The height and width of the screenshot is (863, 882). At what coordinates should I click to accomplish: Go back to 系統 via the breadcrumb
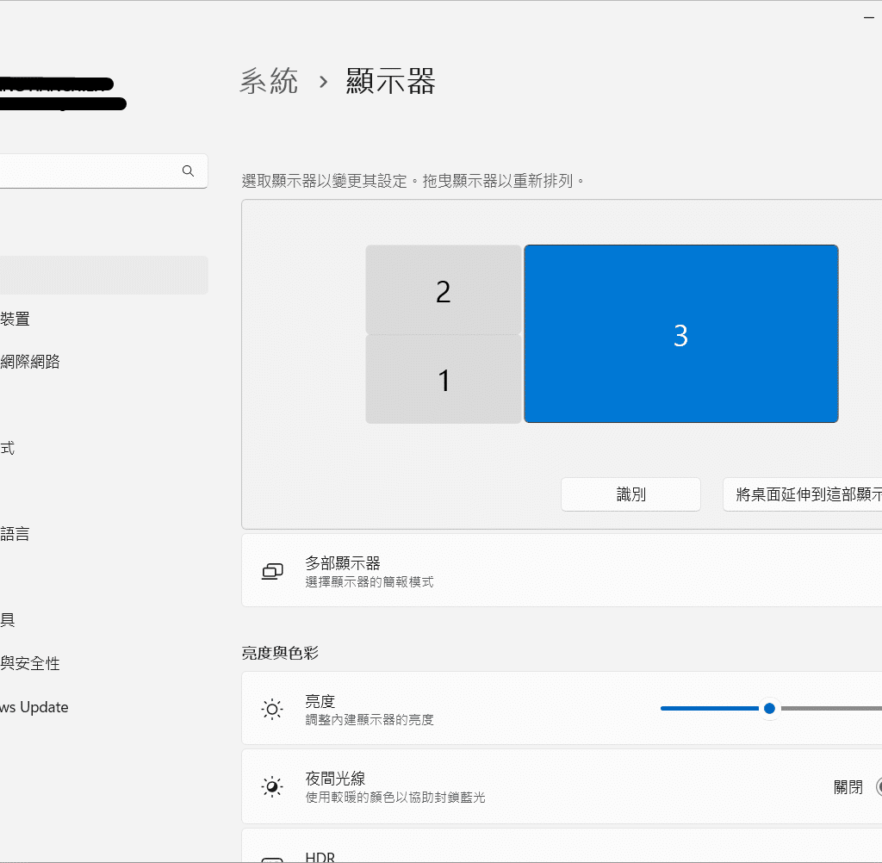pyautogui.click(x=269, y=82)
